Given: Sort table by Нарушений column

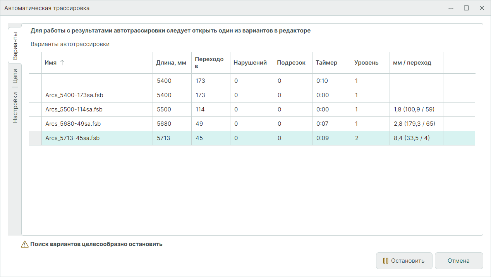Looking at the screenshot, I should click(x=250, y=63).
